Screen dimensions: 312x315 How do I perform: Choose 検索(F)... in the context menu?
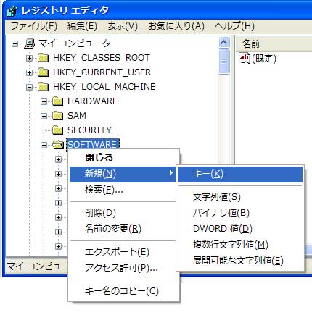pyautogui.click(x=123, y=190)
